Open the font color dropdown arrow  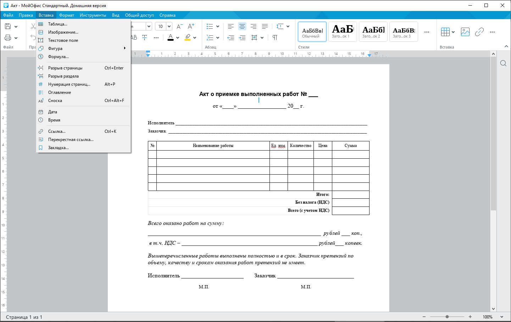[x=178, y=38]
